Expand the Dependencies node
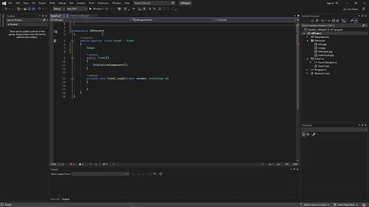The image size is (369, 207). pos(307,37)
